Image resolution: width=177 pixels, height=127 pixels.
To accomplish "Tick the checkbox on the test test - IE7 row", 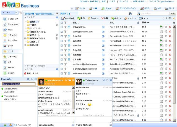I will pyautogui.click(x=62, y=50).
